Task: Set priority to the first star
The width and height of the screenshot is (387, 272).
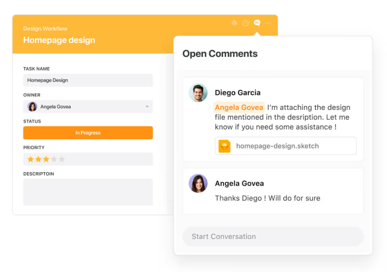Action: (x=31, y=159)
